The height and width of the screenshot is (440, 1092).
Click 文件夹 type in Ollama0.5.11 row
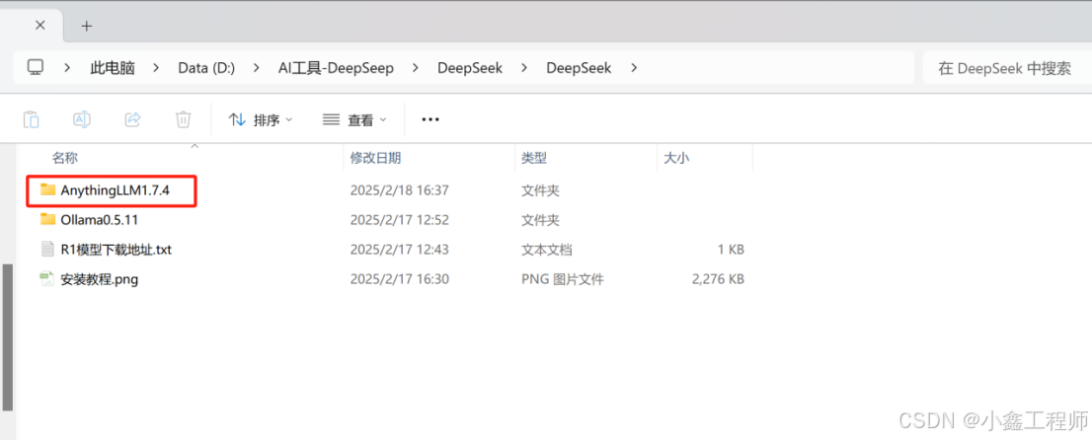click(x=540, y=219)
